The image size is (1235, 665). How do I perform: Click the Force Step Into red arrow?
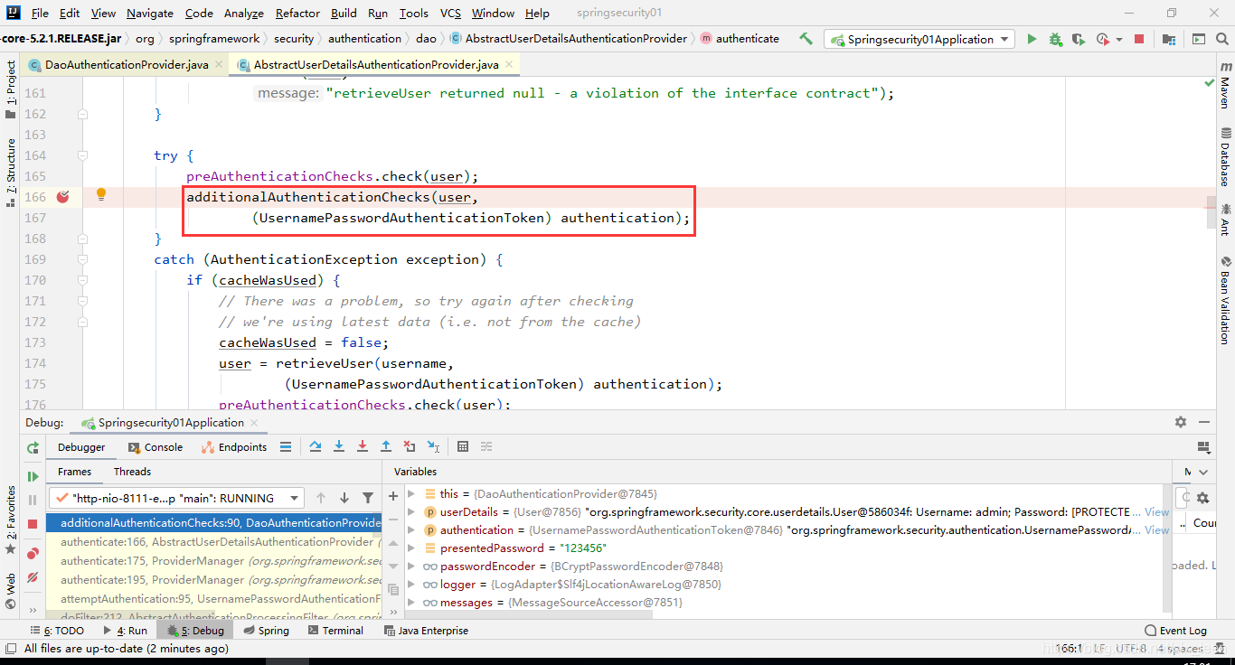point(363,446)
